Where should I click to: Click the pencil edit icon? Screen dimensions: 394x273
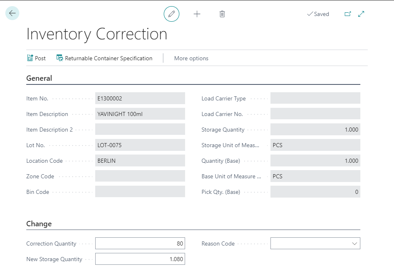(172, 14)
